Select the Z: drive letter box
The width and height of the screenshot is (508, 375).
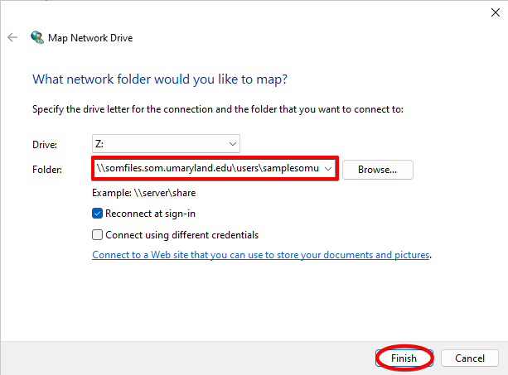coord(157,143)
